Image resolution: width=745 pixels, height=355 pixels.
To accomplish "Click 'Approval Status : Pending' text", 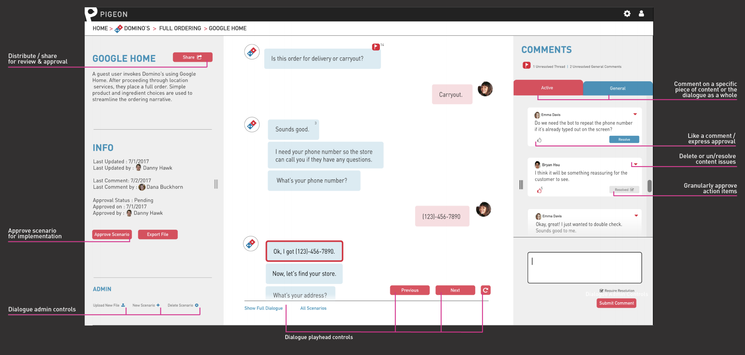I will tap(123, 200).
